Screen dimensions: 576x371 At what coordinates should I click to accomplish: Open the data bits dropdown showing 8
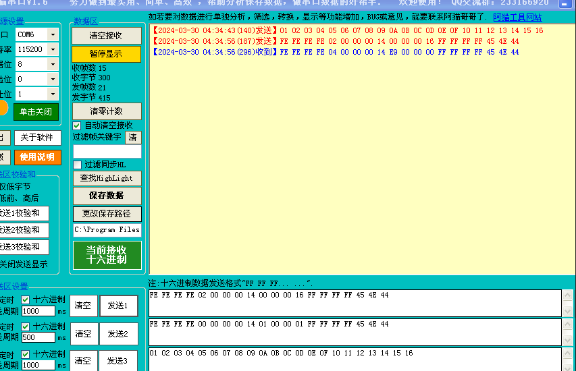point(53,64)
